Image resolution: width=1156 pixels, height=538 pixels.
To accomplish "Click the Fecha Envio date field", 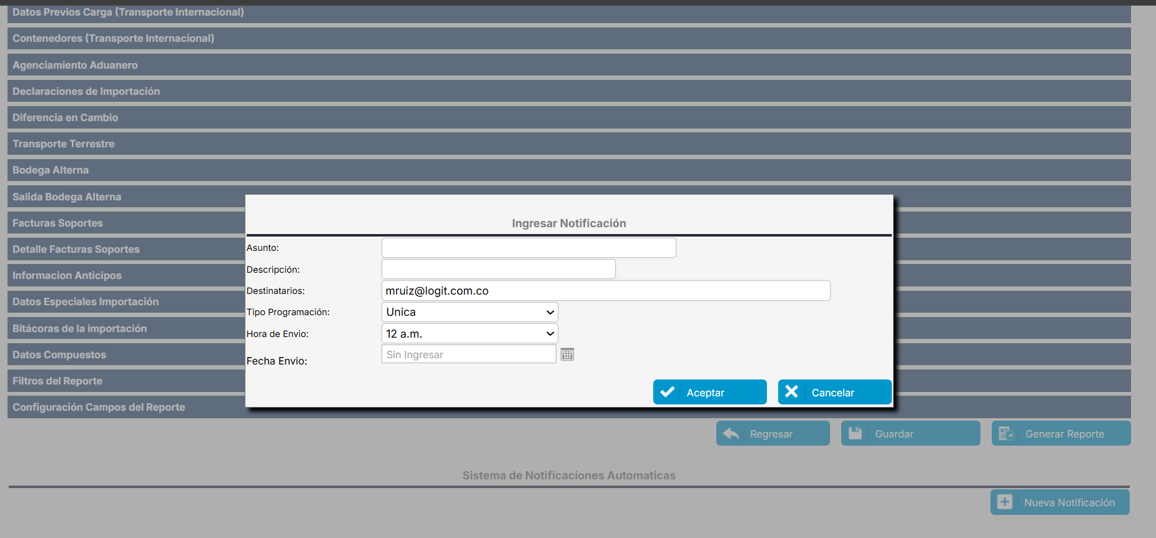I will click(x=468, y=355).
